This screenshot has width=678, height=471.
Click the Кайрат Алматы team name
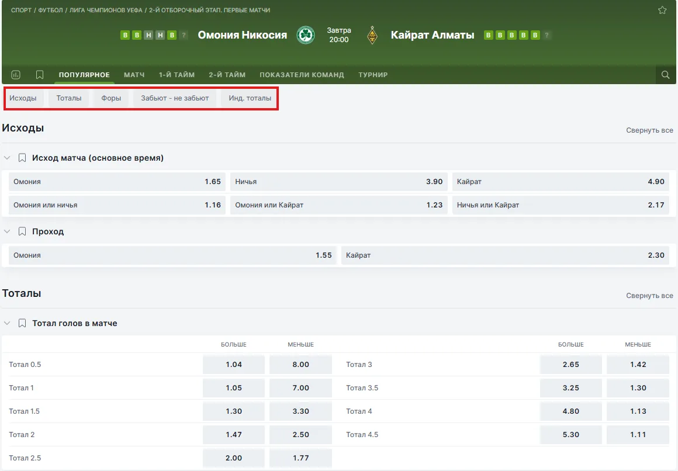point(433,35)
